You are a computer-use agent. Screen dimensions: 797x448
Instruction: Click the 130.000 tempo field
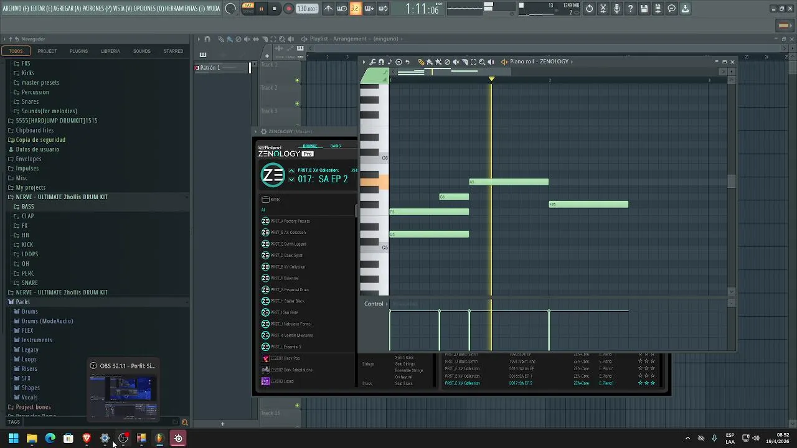306,9
